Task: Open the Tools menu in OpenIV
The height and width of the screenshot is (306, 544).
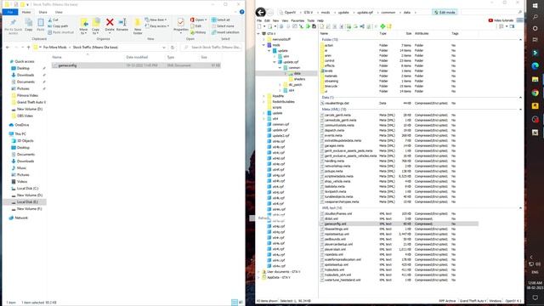Action: 311,20
